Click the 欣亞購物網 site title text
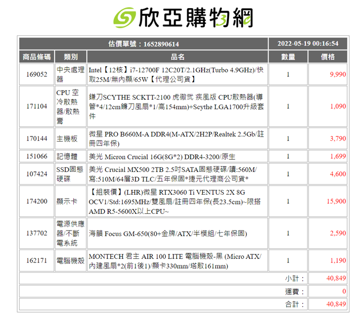This screenshot has height=313, width=364. pyautogui.click(x=196, y=18)
